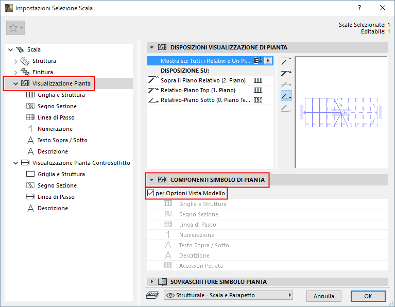Click Segno Sezione symbol component row
The height and width of the screenshot is (307, 395).
(x=267, y=214)
